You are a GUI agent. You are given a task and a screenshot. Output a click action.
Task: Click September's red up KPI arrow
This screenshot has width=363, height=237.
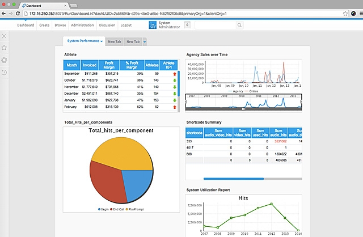click(x=168, y=74)
